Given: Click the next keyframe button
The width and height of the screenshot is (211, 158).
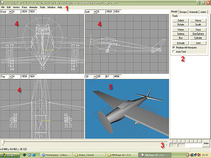Looking at the screenshot, I should click(x=196, y=141).
